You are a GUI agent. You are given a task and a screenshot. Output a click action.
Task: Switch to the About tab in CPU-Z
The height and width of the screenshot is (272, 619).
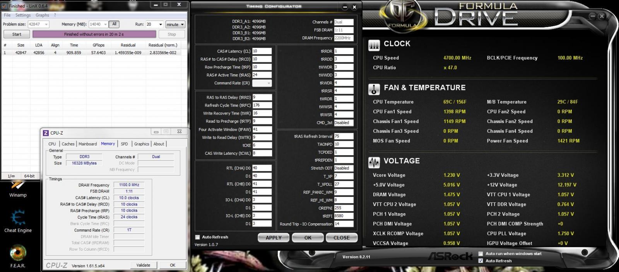(x=159, y=144)
